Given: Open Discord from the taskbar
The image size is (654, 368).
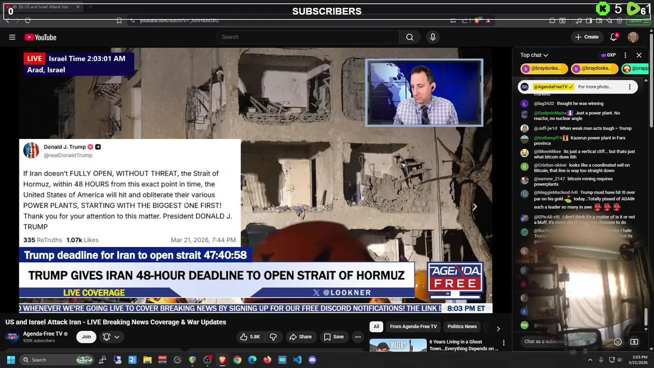Looking at the screenshot, I should tap(312, 360).
